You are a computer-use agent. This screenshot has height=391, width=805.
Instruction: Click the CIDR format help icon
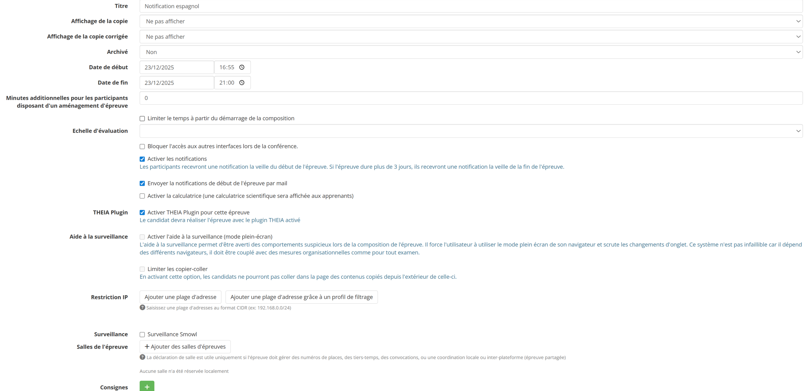(142, 308)
